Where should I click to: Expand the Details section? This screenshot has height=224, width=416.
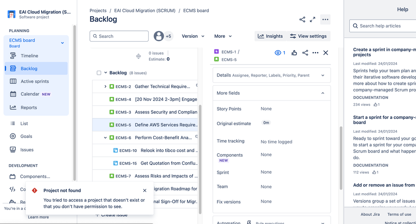[x=272, y=75]
